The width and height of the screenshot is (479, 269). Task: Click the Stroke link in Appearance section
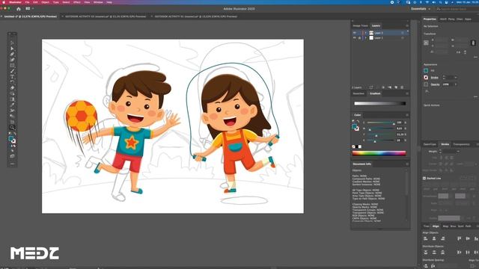click(x=434, y=78)
